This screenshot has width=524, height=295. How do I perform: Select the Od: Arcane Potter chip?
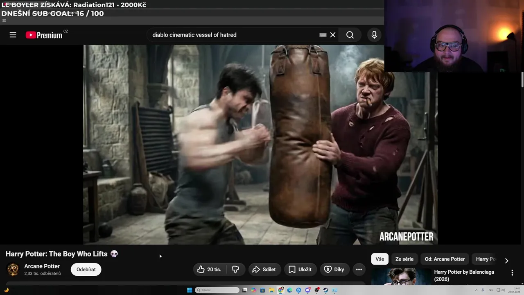(445, 259)
